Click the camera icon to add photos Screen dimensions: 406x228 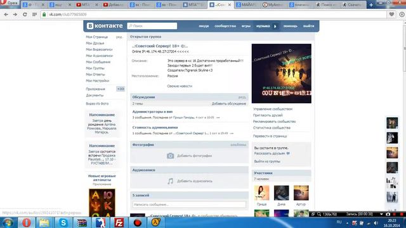click(170, 156)
